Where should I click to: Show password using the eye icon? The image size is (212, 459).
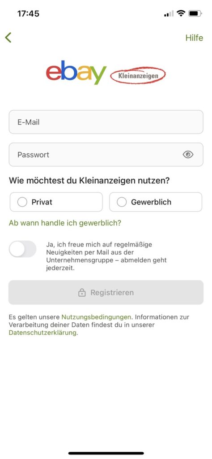click(188, 155)
